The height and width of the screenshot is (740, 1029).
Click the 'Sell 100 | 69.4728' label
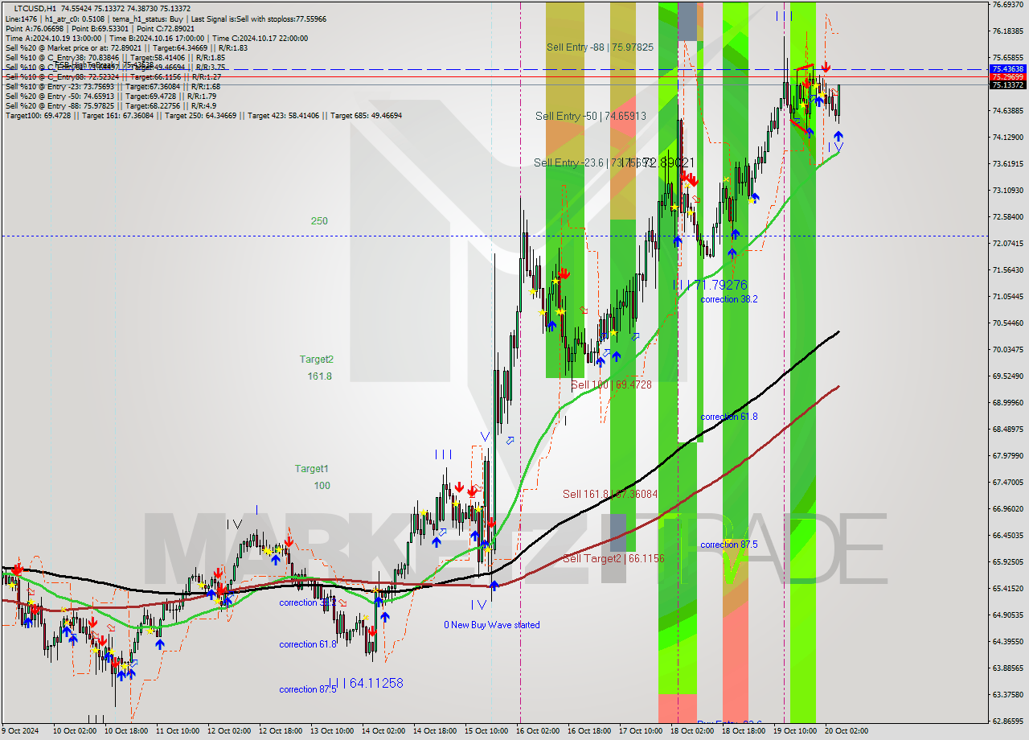point(611,385)
